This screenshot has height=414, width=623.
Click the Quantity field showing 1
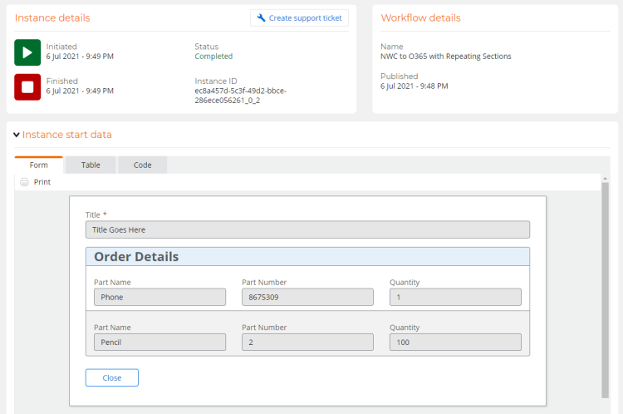pos(455,298)
